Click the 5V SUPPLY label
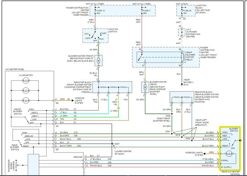247x176 pixels. click(x=226, y=167)
